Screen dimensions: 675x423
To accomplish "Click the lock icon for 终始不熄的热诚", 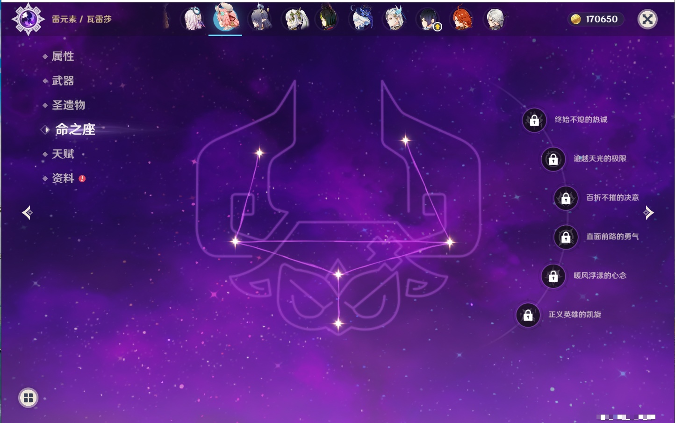I will [x=534, y=121].
